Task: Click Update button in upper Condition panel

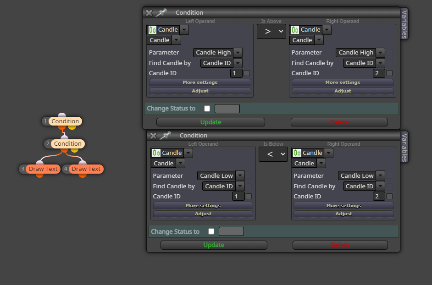Action: click(211, 122)
